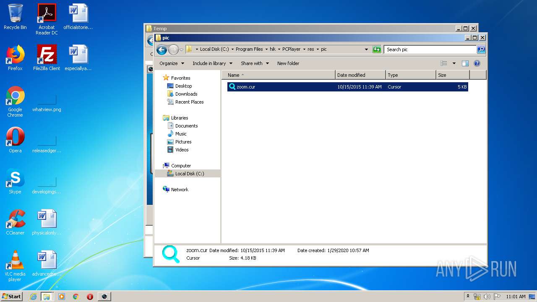Open the FileZilla Client shortcut
Screen dimensions: 537x302
pos(47,58)
